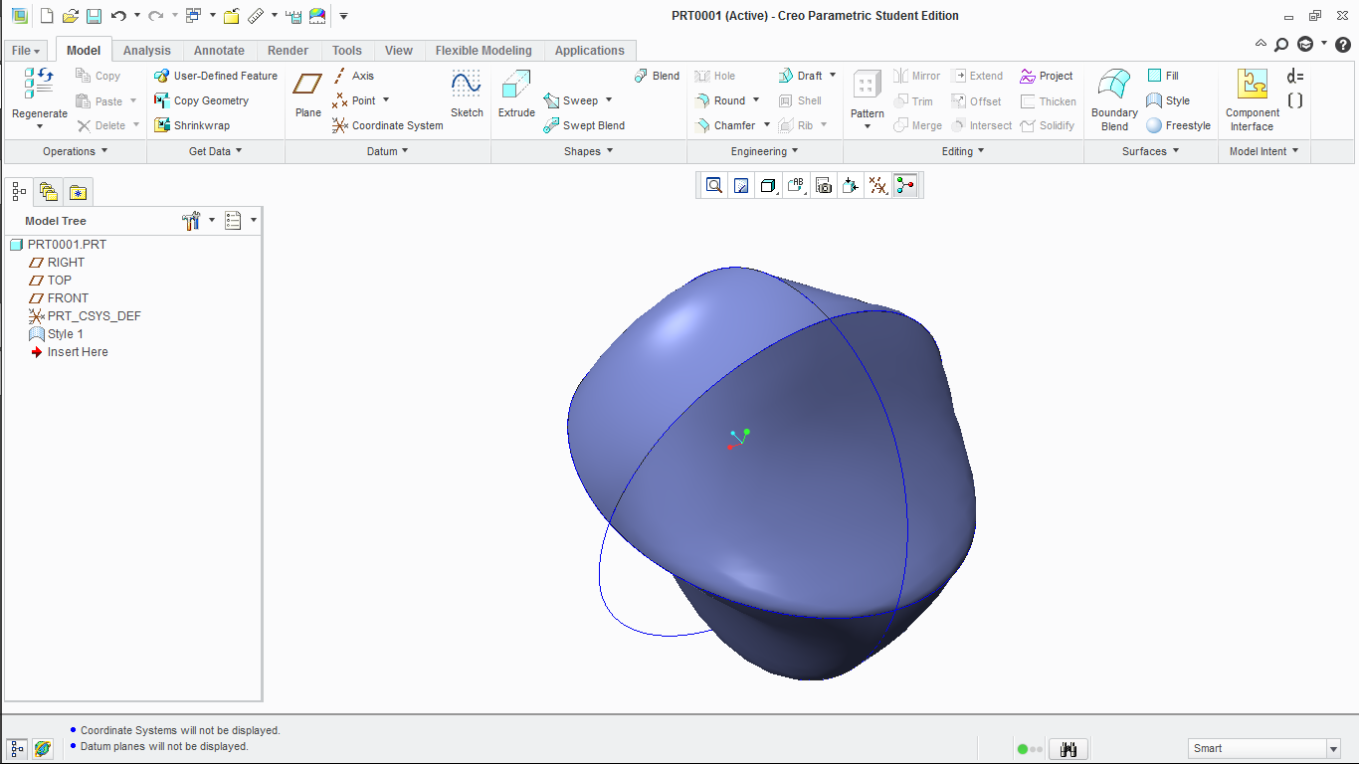Save the model with the disk icon
Image resolution: width=1359 pixels, height=764 pixels.
tap(94, 16)
